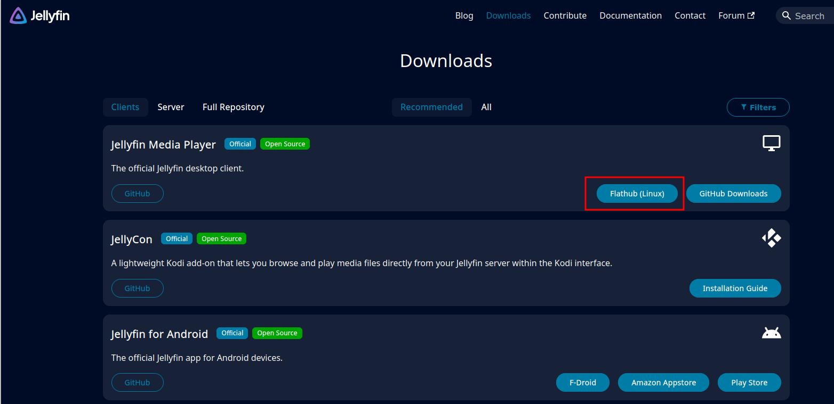The width and height of the screenshot is (834, 404).
Task: Click the "JellyCon" heading
Action: (132, 239)
